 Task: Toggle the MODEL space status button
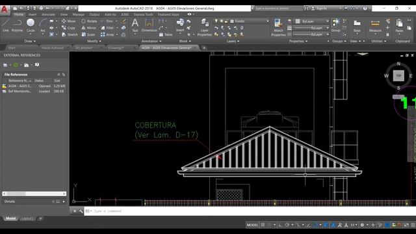pos(252,225)
